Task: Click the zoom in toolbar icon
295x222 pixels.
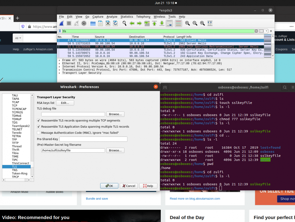Action: click(187, 24)
